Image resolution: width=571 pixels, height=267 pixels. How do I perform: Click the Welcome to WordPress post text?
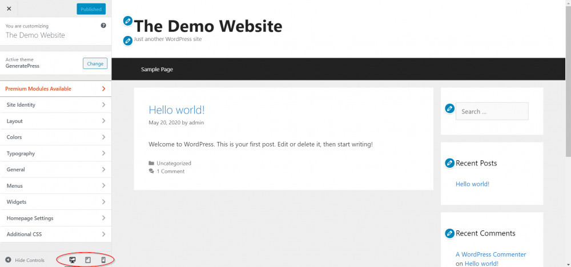pos(261,144)
